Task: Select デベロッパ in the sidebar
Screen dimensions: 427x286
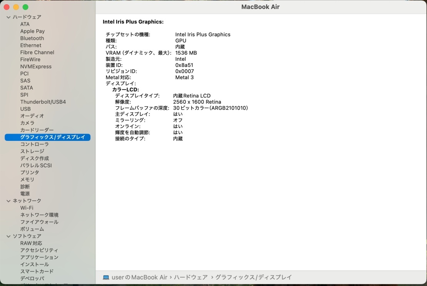Action: click(x=32, y=279)
